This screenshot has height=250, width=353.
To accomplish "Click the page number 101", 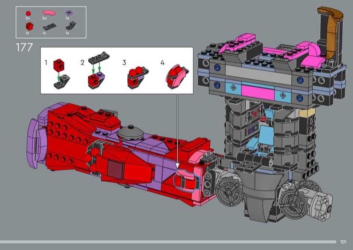I will tap(344, 242).
